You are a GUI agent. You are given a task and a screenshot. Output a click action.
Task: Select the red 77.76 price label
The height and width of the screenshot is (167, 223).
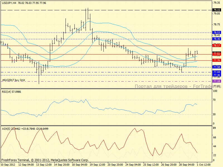[217, 60]
